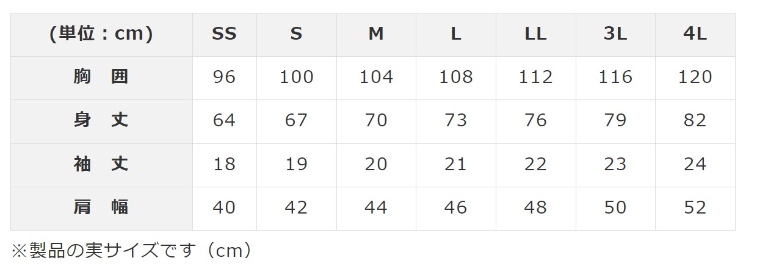Click the SS size column header
Viewport: 757px width, 277px height.
coord(224,34)
